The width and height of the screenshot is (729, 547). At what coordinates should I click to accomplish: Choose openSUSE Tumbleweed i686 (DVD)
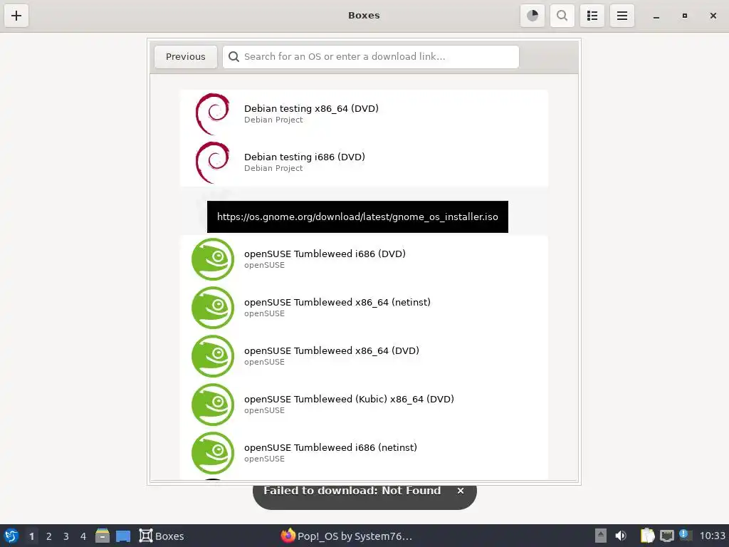[364, 259]
